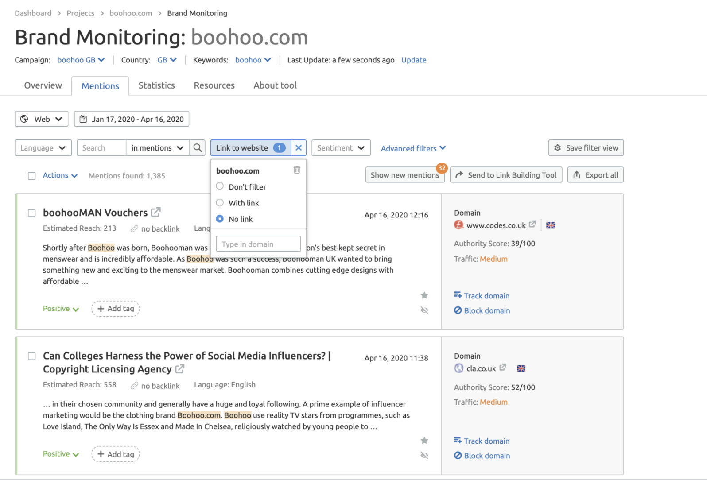Open Copyright Licensing Agency external link icon
This screenshot has width=707, height=480.
[x=180, y=369]
